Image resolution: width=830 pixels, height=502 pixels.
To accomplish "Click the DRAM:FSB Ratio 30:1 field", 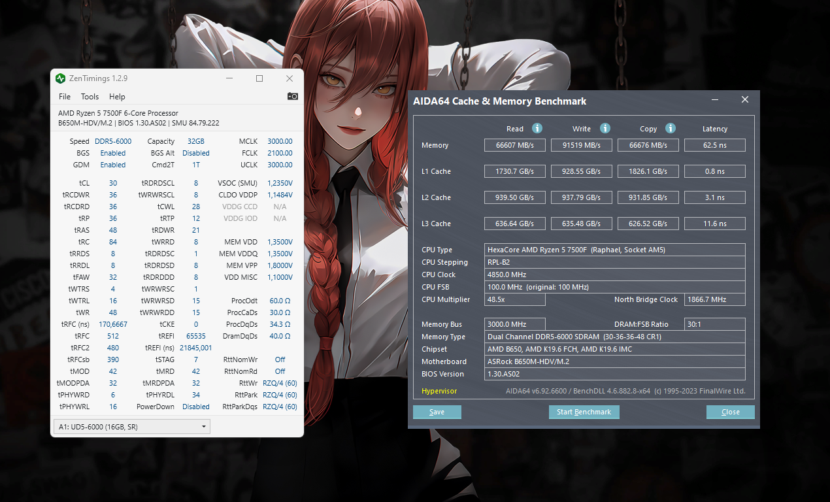I will [715, 324].
